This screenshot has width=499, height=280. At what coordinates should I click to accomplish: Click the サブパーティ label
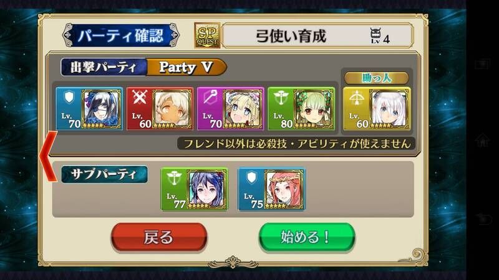[104, 174]
